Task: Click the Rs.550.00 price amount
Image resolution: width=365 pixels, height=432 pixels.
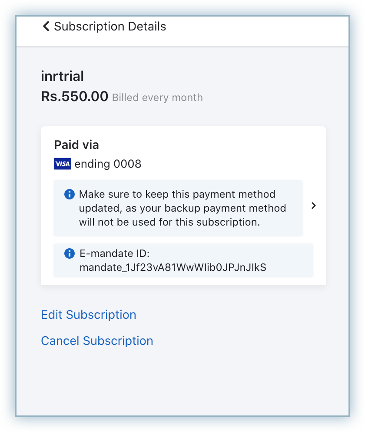Action: click(74, 97)
